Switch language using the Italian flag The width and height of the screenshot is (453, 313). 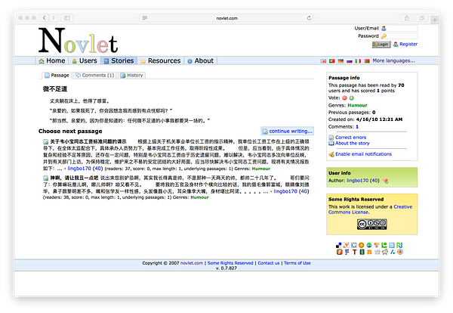358,61
